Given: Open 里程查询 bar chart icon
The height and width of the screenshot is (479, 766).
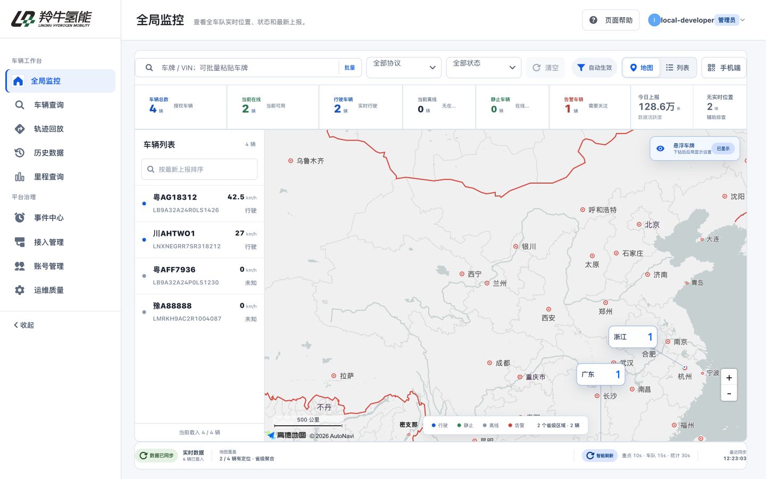Looking at the screenshot, I should (20, 177).
